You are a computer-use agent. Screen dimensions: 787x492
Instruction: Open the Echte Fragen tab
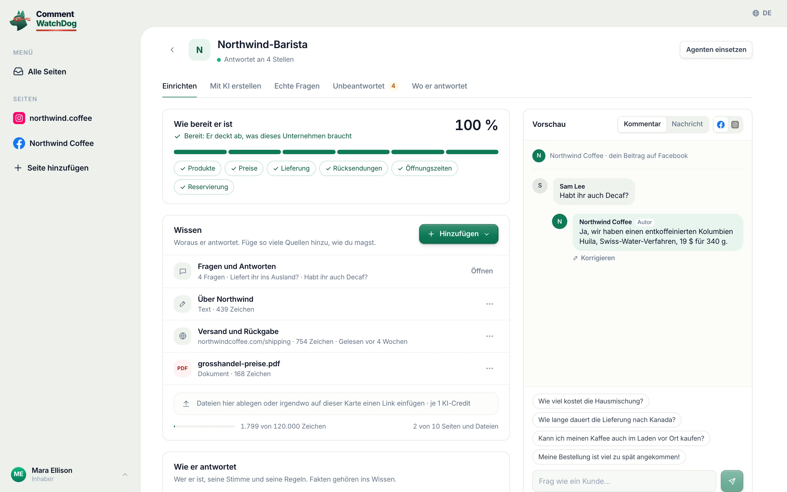pyautogui.click(x=296, y=86)
